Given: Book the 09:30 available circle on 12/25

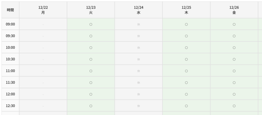Looking at the screenshot, I should [x=186, y=36].
